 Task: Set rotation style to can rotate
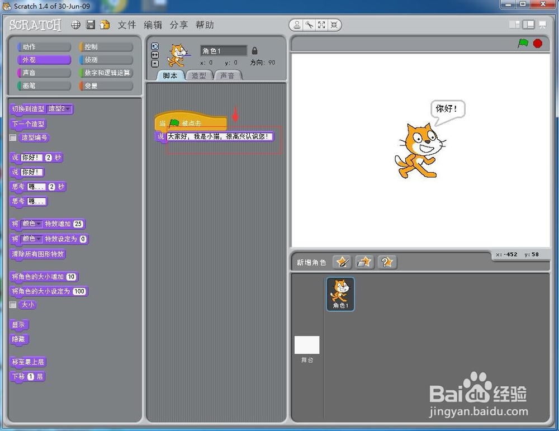coord(155,46)
